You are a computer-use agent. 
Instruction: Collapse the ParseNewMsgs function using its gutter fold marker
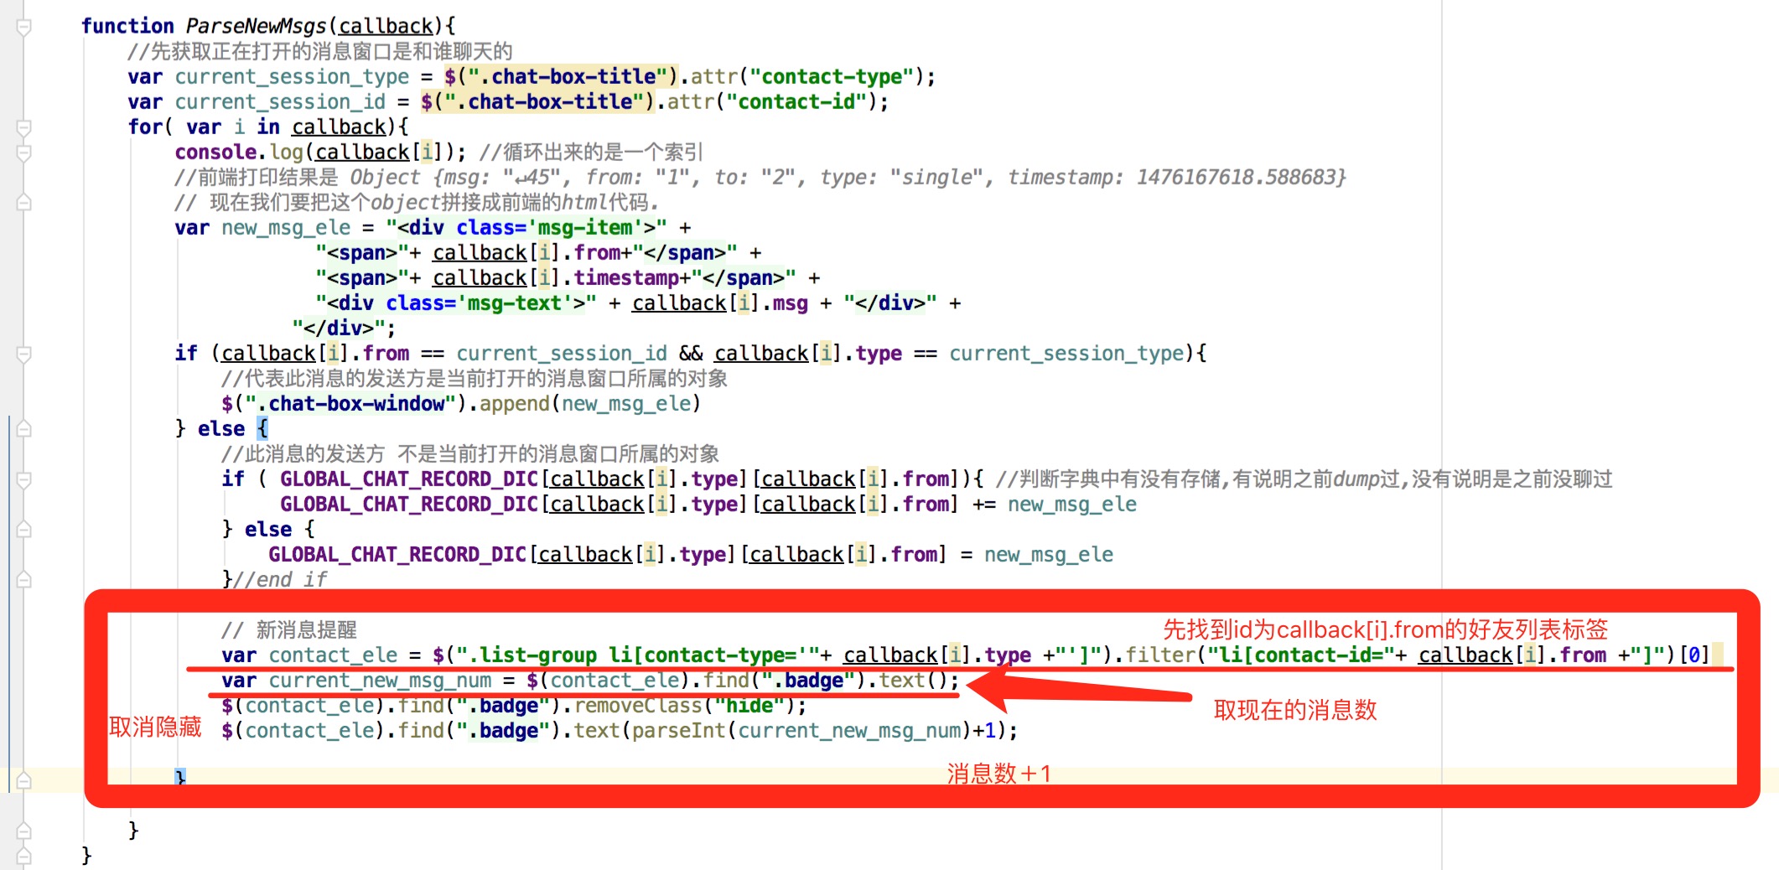tap(24, 27)
